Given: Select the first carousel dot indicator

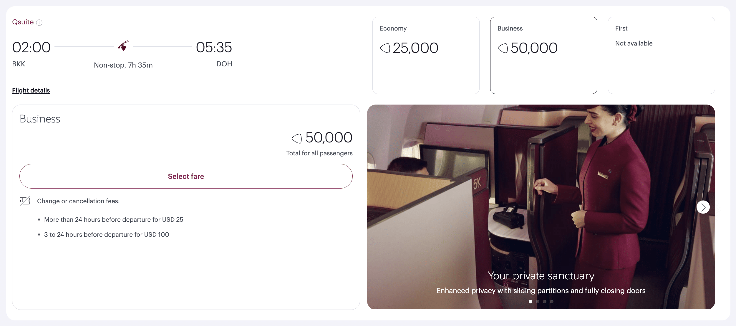Looking at the screenshot, I should [531, 302].
